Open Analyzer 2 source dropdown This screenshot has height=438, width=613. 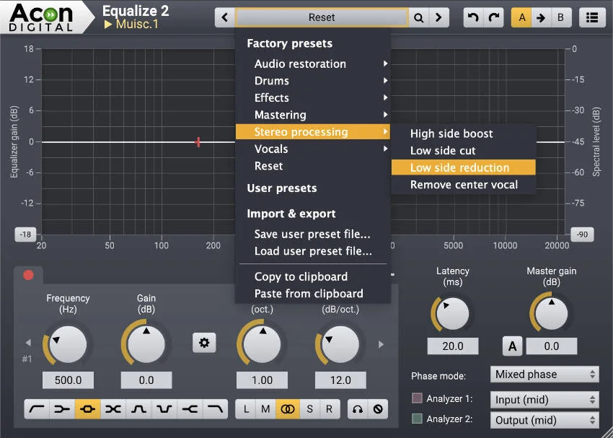pyautogui.click(x=544, y=421)
